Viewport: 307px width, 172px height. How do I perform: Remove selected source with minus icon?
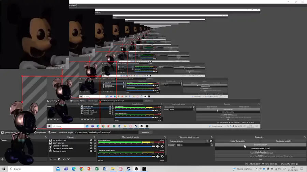pos(55,159)
